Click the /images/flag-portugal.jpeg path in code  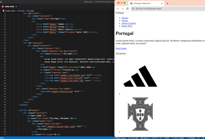pos(61,126)
